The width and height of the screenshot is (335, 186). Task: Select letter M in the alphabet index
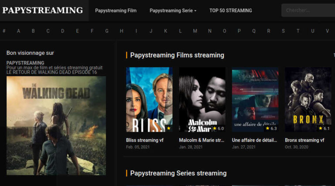(195, 31)
